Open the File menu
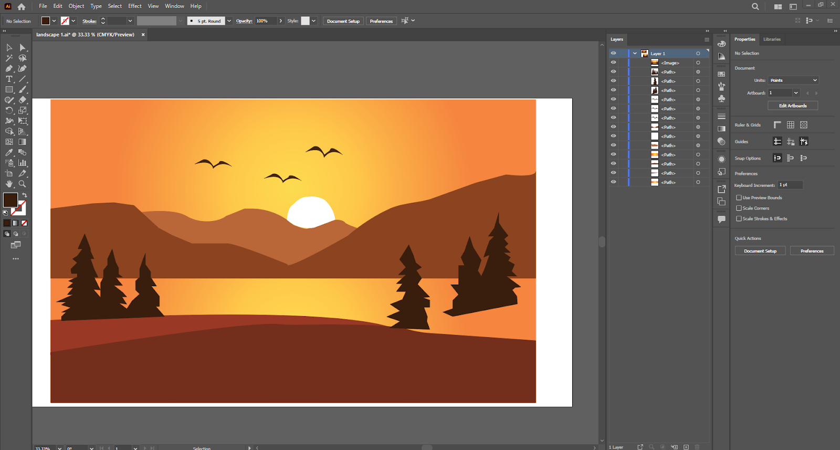Screen dimensions: 840x450 point(43,6)
